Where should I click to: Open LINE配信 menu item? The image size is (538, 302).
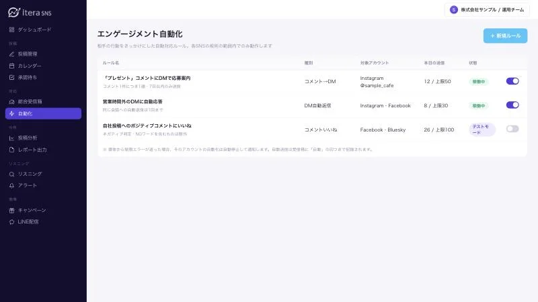click(x=43, y=222)
